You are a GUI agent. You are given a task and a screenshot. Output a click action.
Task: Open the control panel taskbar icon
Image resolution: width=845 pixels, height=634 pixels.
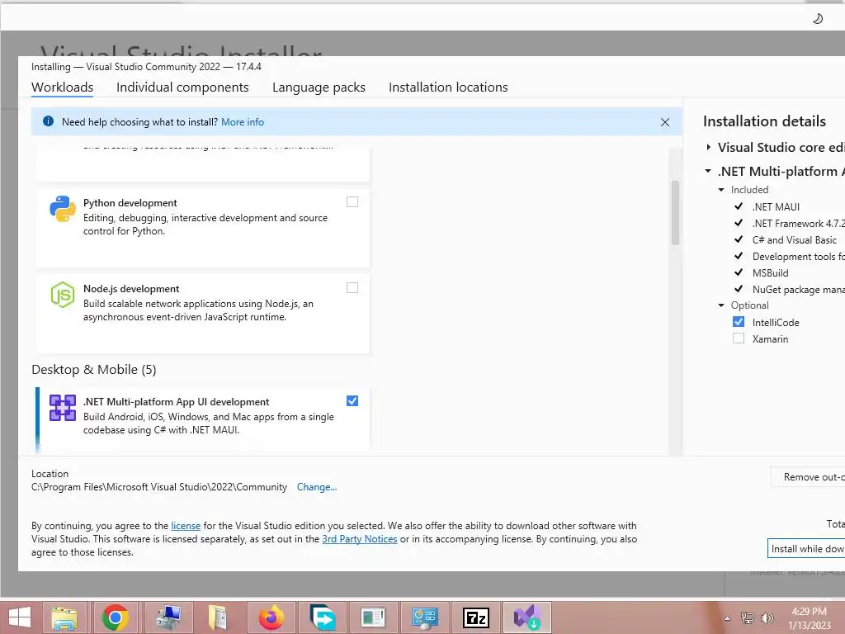(424, 617)
